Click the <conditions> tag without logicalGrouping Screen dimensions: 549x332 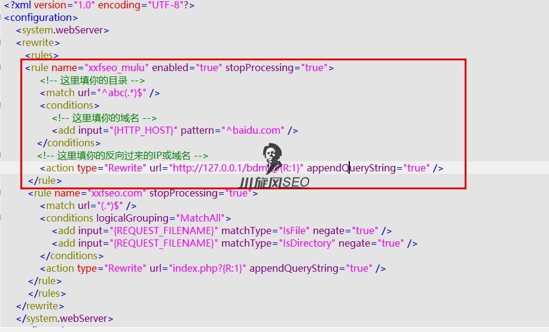tap(70, 106)
